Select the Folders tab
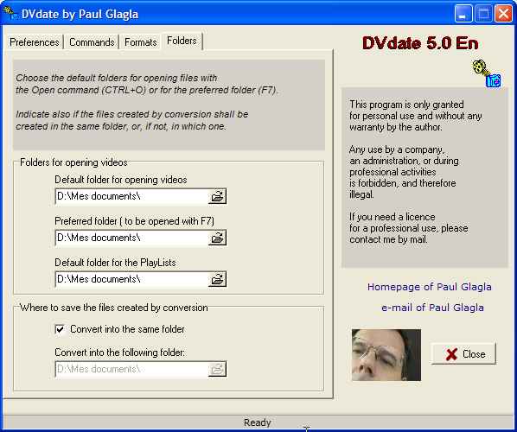Viewport: 517px width, 432px height. pos(182,41)
